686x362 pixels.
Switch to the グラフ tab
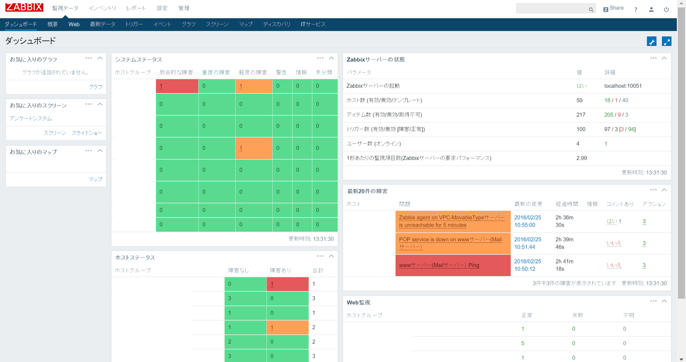189,24
